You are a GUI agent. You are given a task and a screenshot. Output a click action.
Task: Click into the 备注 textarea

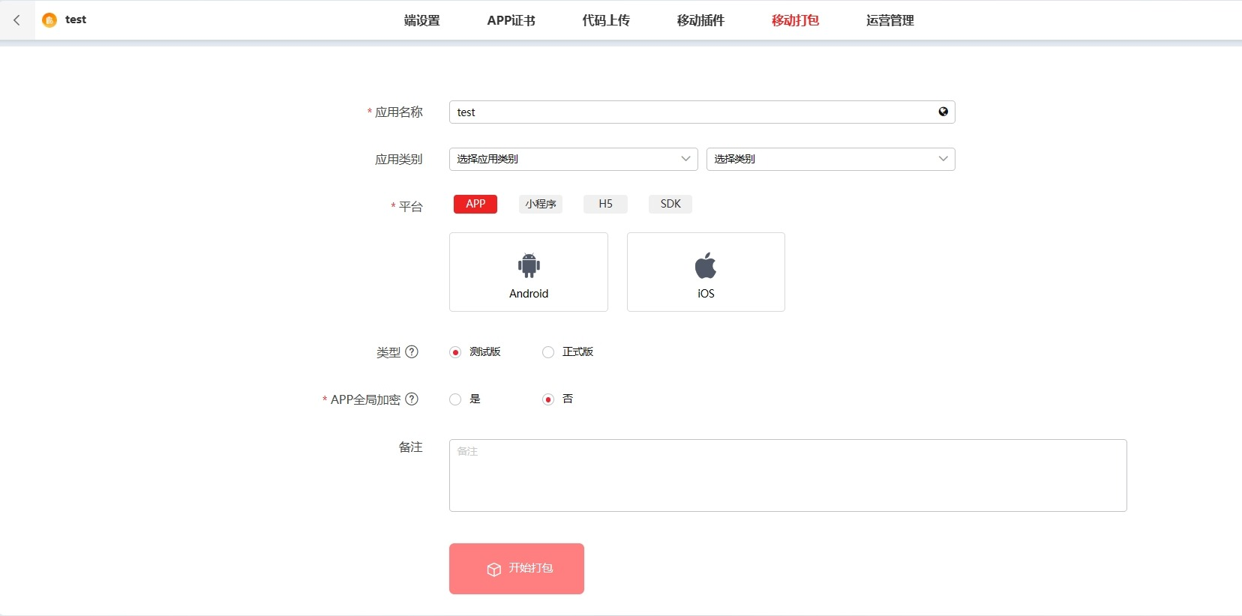coord(788,475)
